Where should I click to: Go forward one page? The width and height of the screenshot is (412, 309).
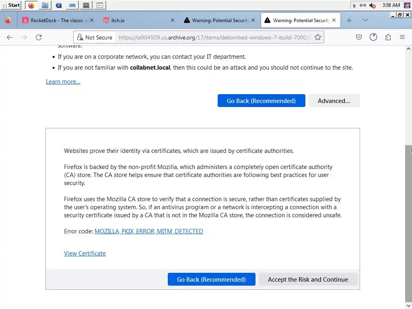click(24, 37)
